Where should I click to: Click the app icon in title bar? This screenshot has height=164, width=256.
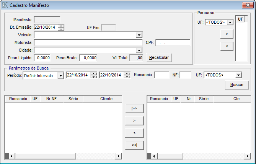coord(5,6)
